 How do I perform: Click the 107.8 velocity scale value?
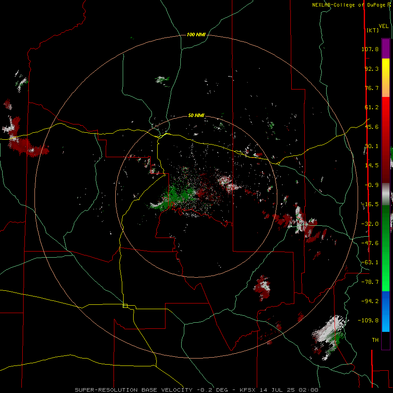click(x=370, y=49)
